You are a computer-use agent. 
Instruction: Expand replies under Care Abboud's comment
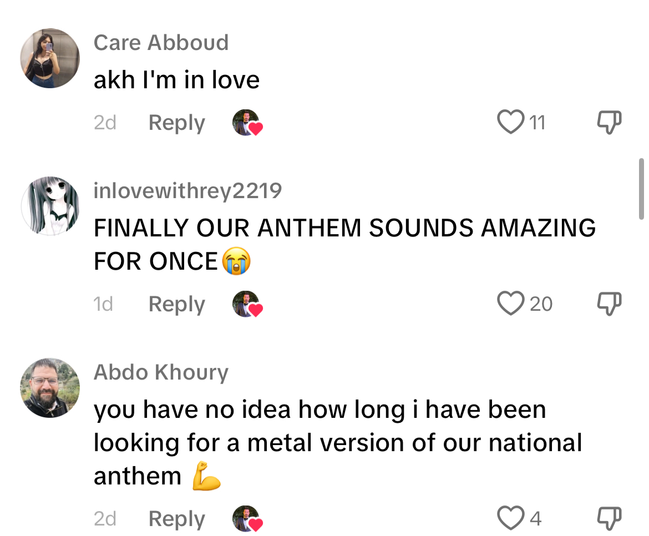pyautogui.click(x=176, y=123)
